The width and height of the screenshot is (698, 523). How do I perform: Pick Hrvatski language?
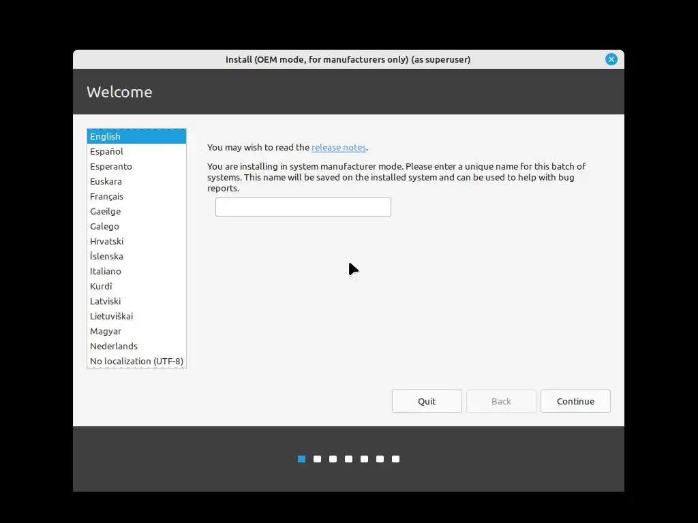(x=136, y=242)
